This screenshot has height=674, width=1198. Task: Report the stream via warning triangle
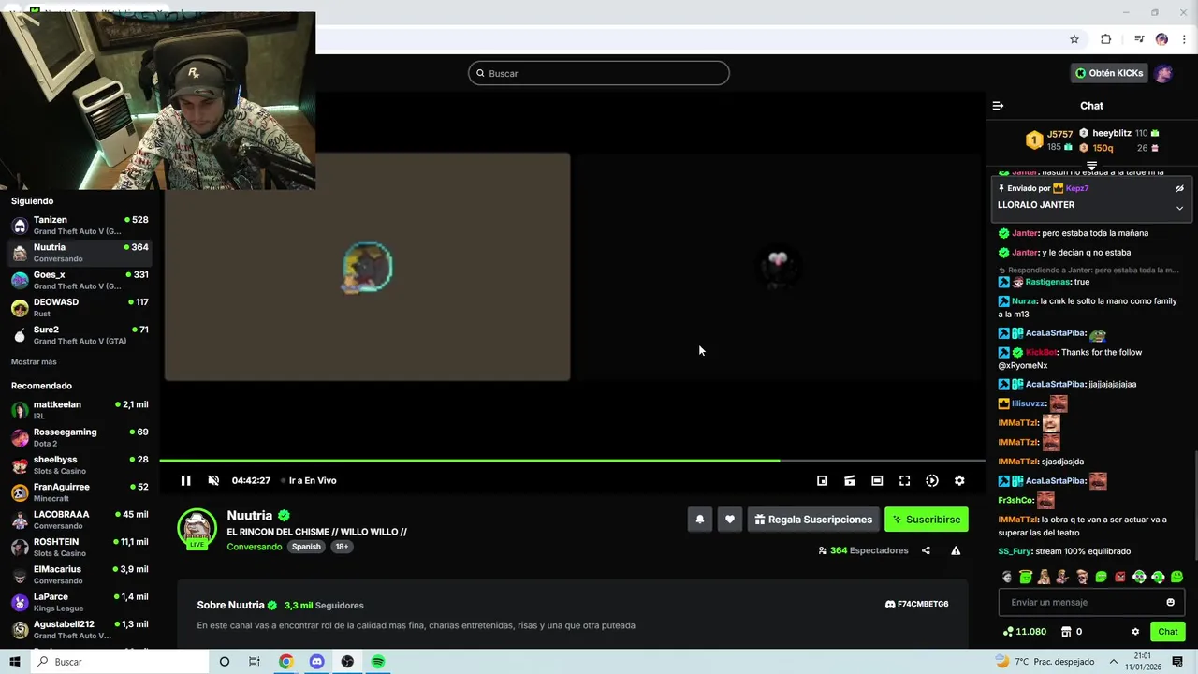[956, 550]
